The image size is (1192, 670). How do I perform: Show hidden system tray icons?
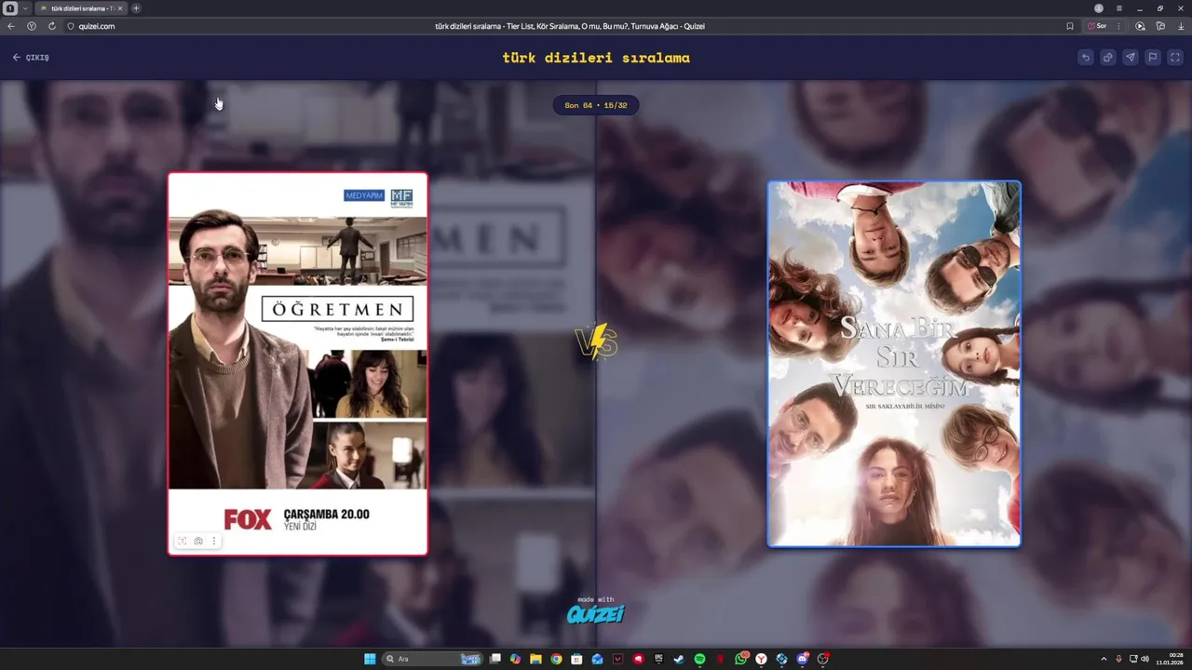click(1104, 659)
